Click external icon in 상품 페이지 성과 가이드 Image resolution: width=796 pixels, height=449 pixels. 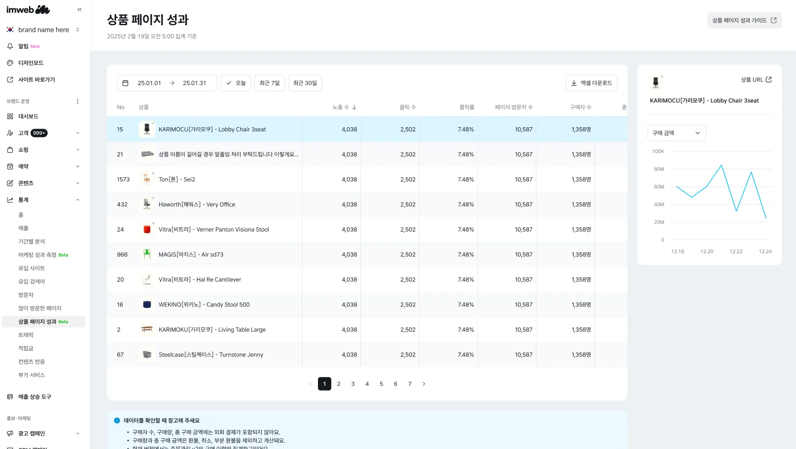click(x=774, y=20)
